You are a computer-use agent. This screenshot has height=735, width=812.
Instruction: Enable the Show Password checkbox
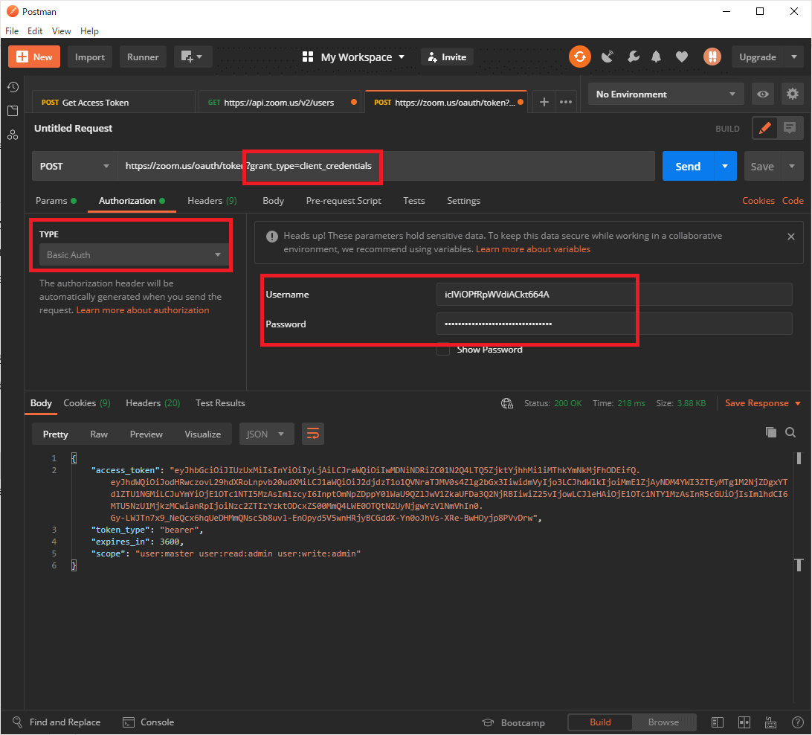(442, 350)
